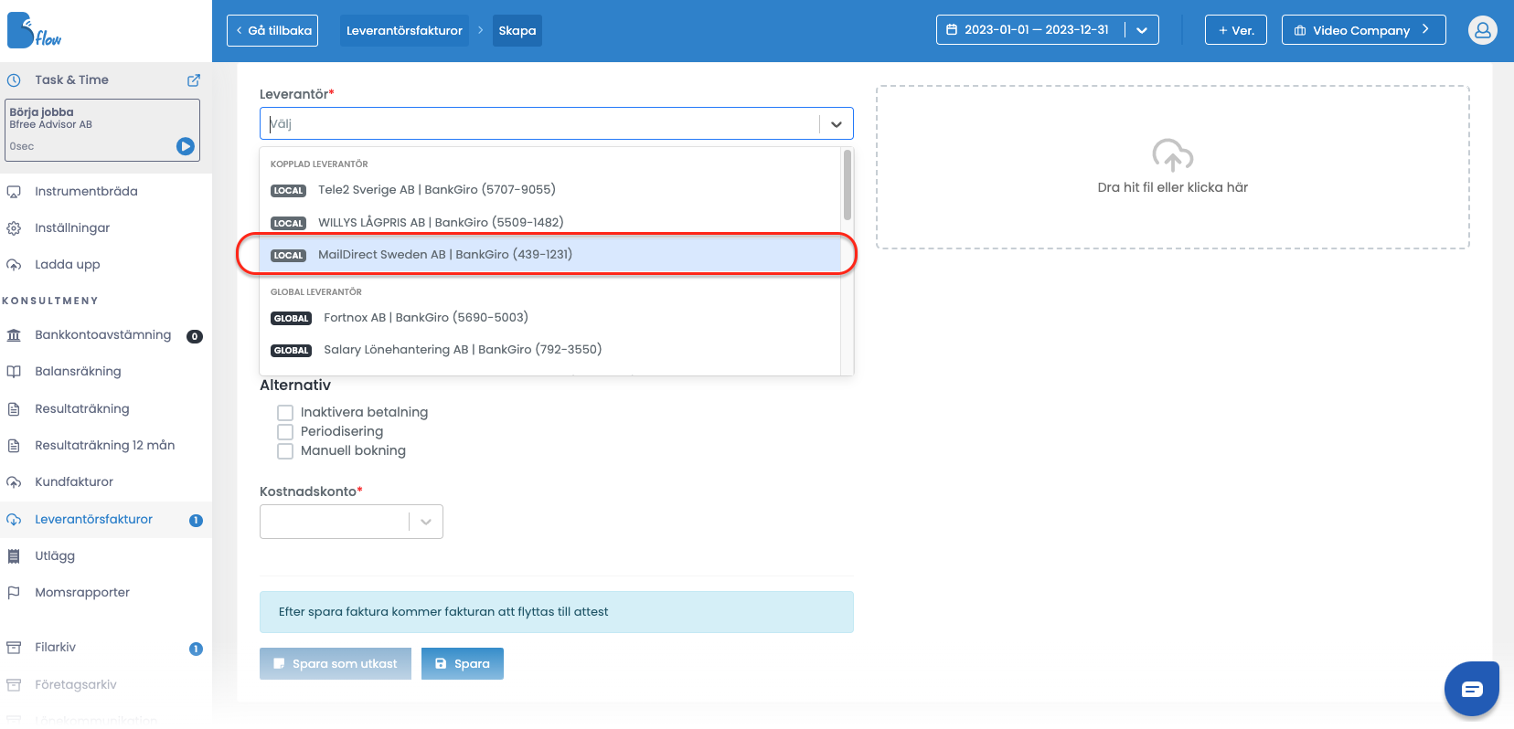Enable the Periodisering checkbox
The height and width of the screenshot is (729, 1514).
[x=285, y=432]
